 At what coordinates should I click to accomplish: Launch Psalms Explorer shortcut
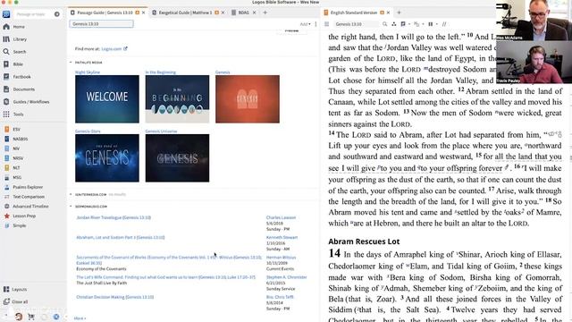(24, 187)
